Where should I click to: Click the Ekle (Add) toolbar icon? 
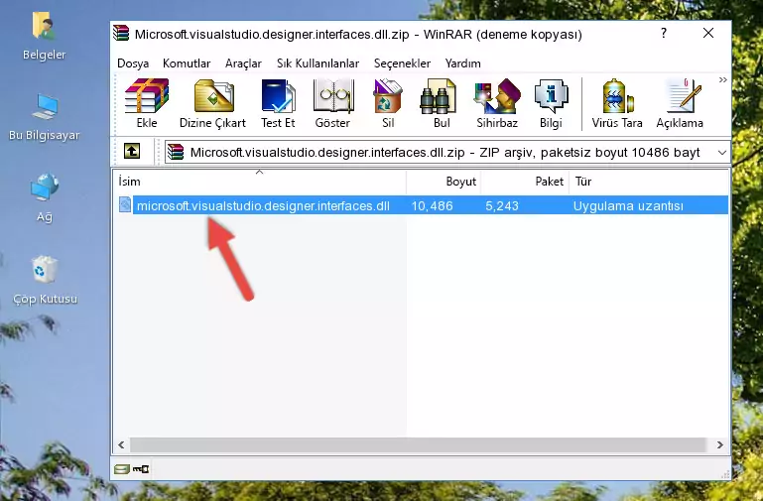click(147, 103)
